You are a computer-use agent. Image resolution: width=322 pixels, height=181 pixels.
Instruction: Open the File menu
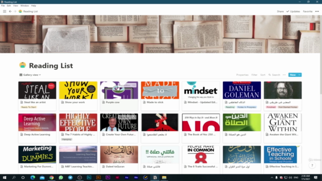pyautogui.click(x=3, y=6)
